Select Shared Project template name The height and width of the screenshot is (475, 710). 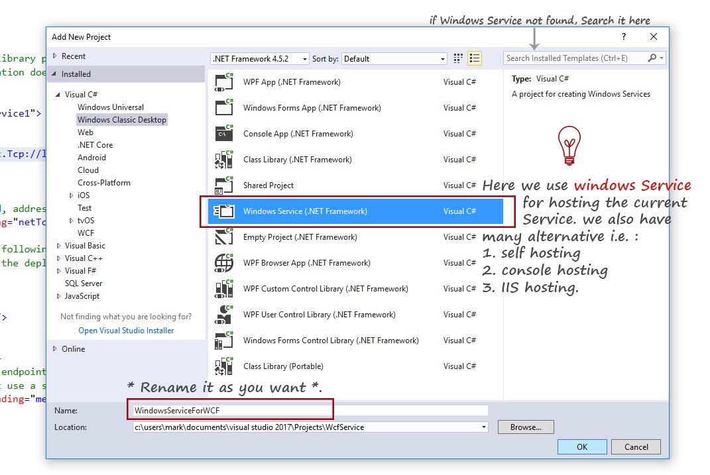point(268,185)
